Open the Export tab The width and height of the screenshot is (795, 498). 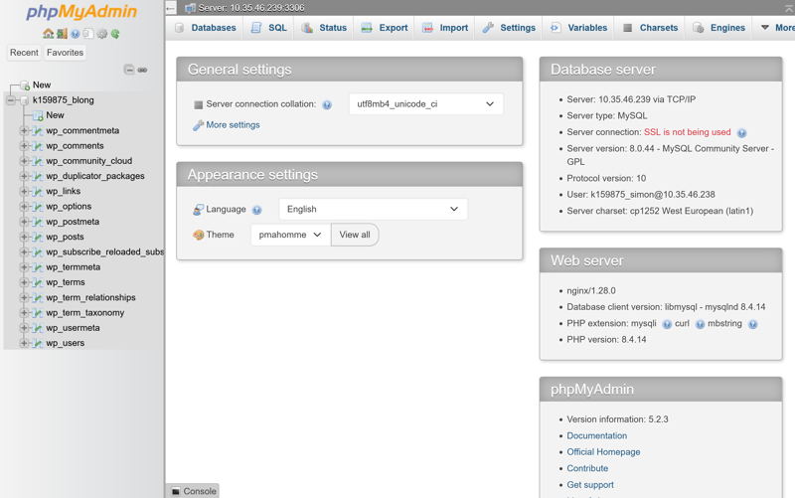click(384, 28)
